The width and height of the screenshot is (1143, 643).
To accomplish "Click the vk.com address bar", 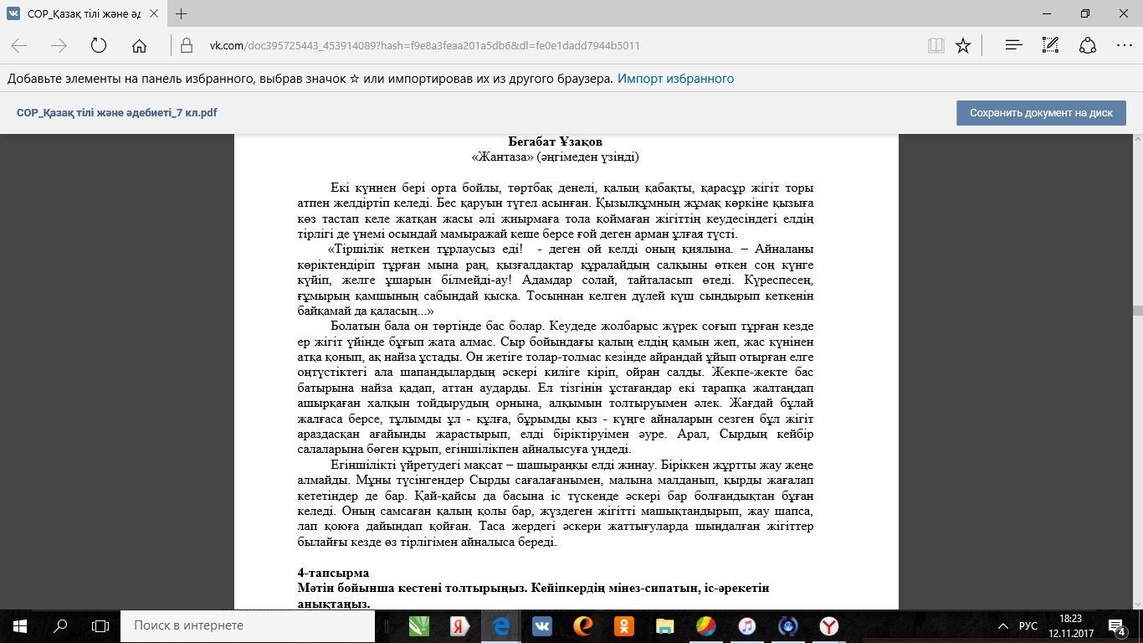I will [502, 46].
